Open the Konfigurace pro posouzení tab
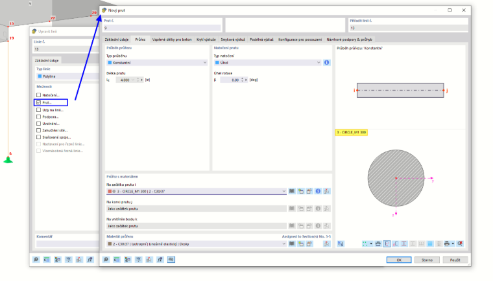The height and width of the screenshot is (281, 493). 300,39
